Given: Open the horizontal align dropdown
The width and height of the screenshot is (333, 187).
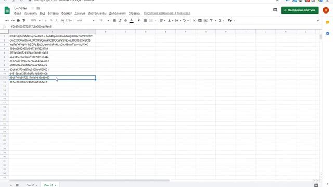Looking at the screenshot, I should pyautogui.click(x=163, y=21).
